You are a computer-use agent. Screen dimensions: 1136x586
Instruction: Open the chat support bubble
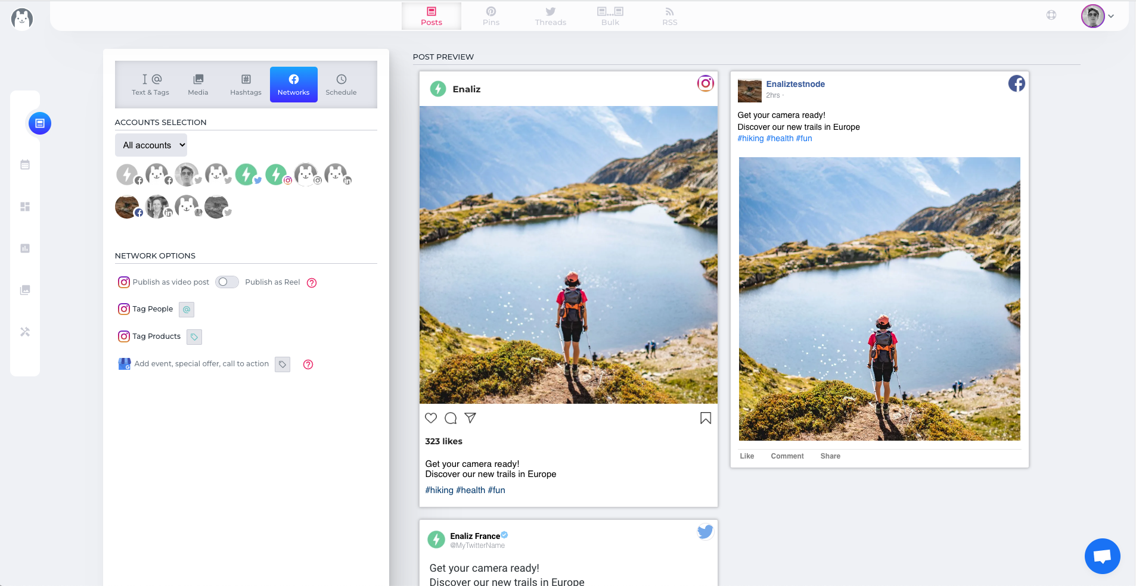point(1103,556)
